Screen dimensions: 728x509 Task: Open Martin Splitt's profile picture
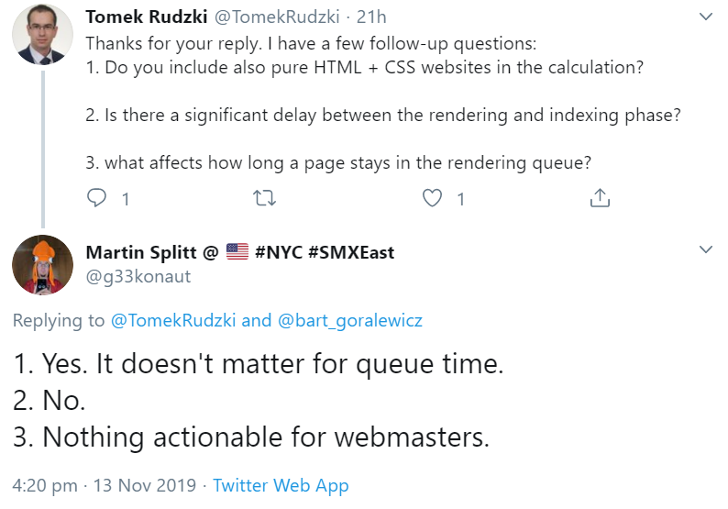[x=42, y=265]
